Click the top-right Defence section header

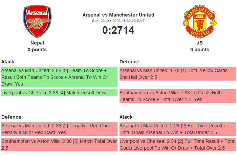point(130,62)
